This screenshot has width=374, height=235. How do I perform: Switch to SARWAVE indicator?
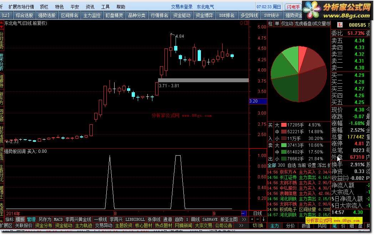tap(210, 219)
